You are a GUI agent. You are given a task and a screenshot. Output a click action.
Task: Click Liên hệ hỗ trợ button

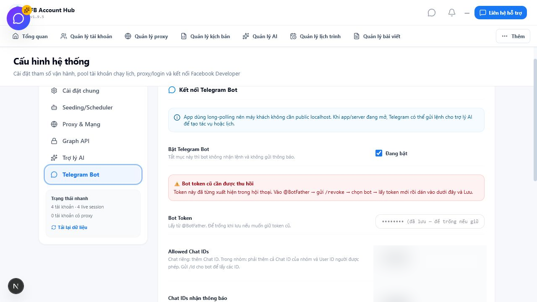coord(501,13)
